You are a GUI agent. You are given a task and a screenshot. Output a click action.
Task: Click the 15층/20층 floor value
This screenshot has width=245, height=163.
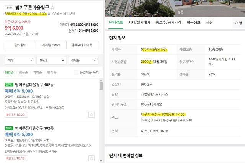[x=216, y=49]
